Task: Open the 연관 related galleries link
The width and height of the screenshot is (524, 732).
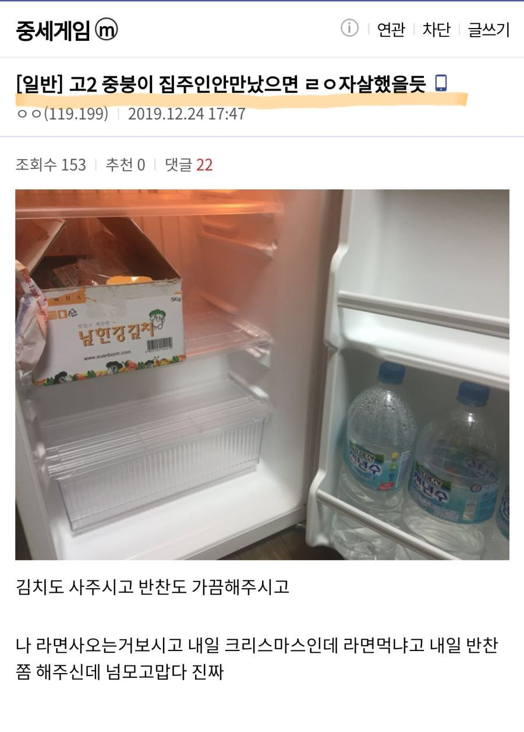Action: tap(391, 29)
